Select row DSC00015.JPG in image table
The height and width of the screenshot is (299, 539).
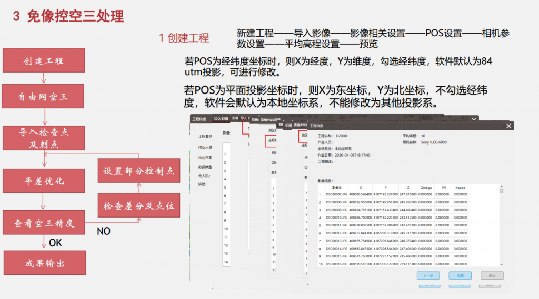point(393,256)
